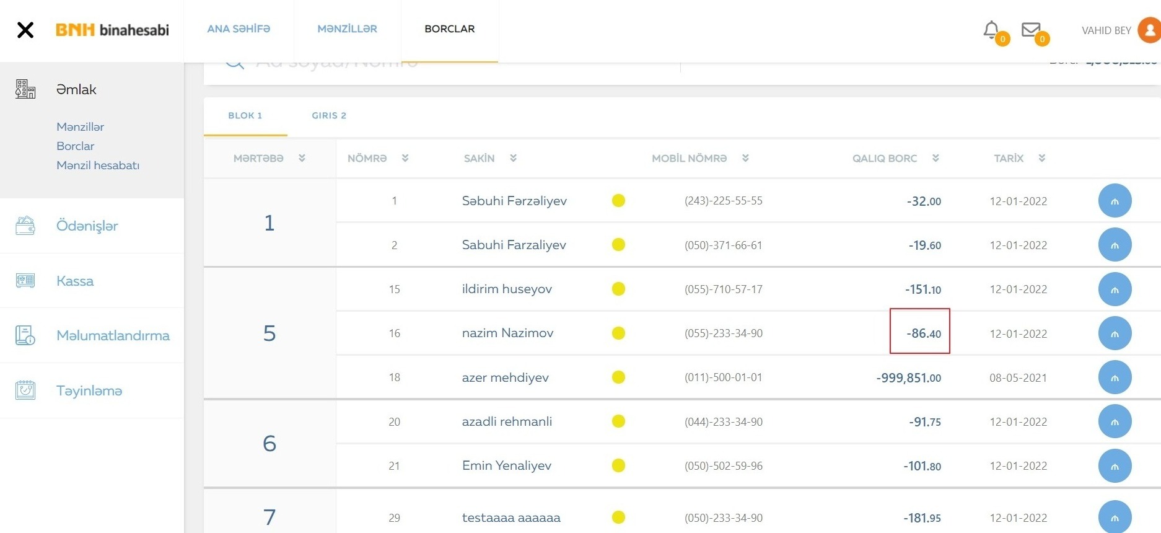The image size is (1161, 533).
Task: Switch to the GIRIS 2 tab
Action: (x=329, y=115)
